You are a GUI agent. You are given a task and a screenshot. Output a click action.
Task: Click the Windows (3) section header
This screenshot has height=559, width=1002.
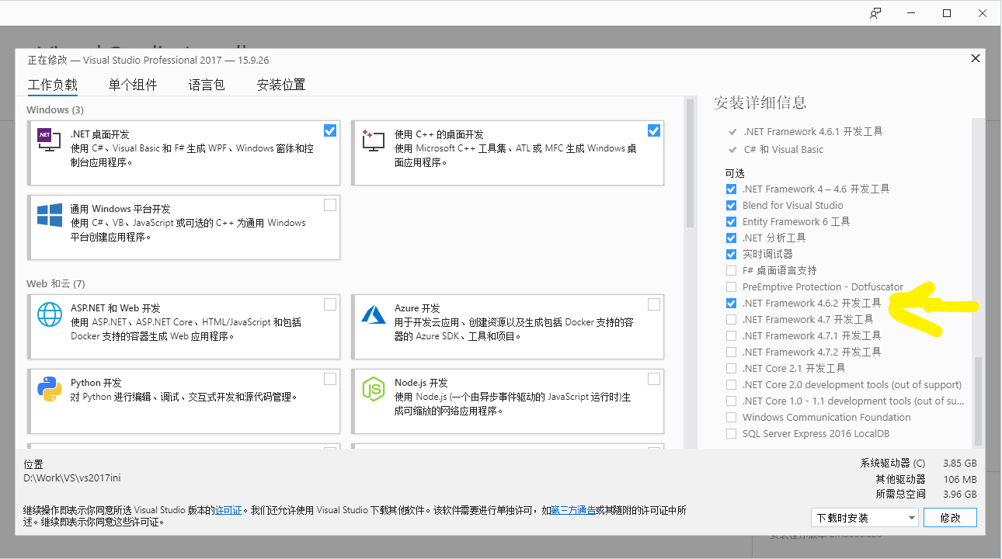[55, 109]
